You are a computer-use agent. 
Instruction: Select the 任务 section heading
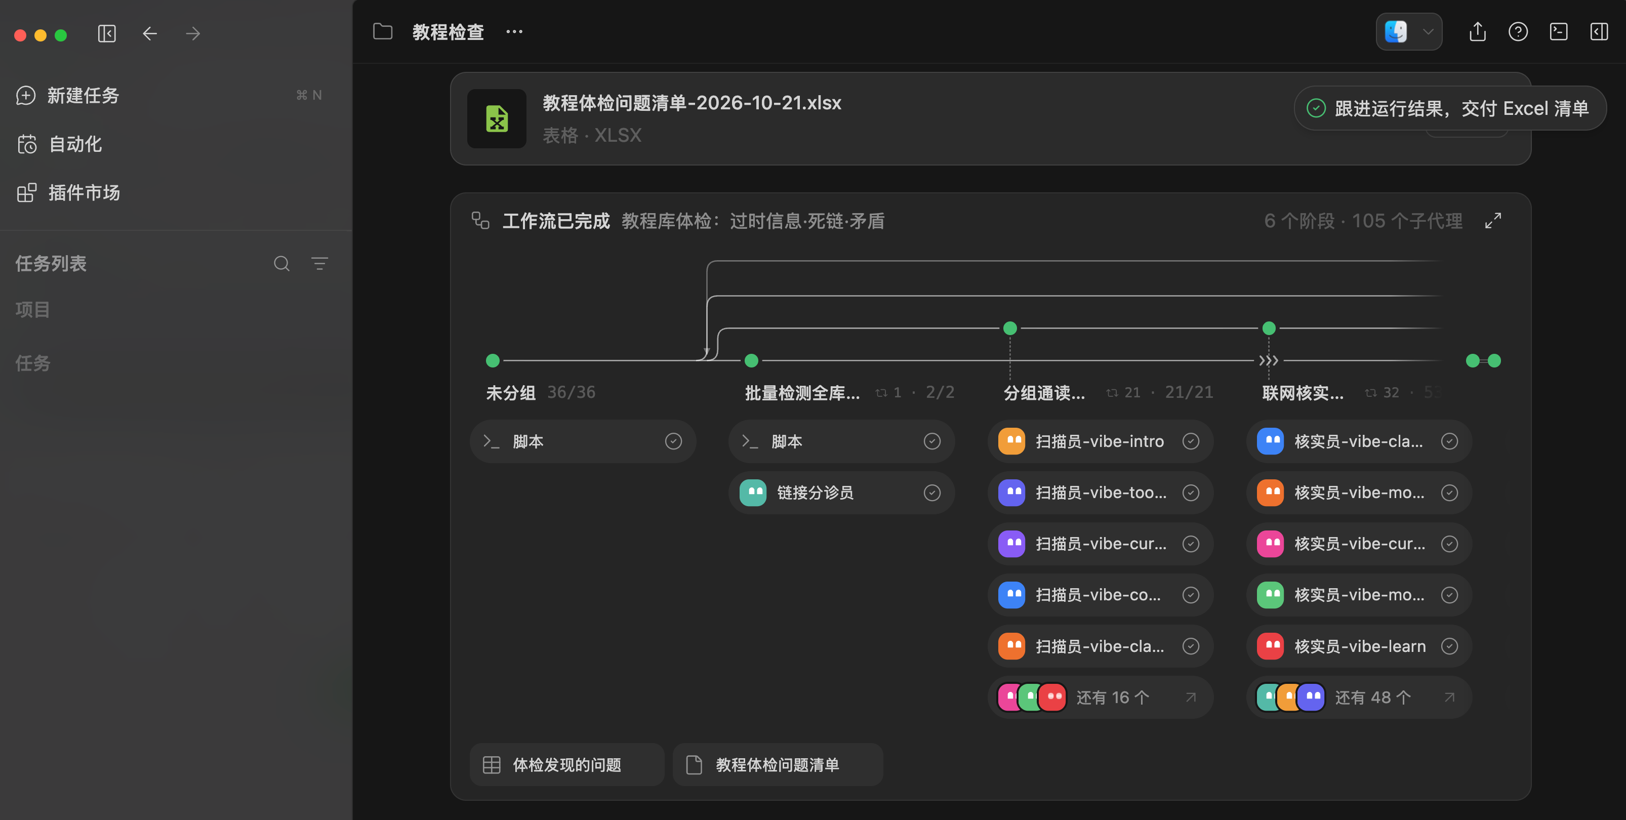33,363
